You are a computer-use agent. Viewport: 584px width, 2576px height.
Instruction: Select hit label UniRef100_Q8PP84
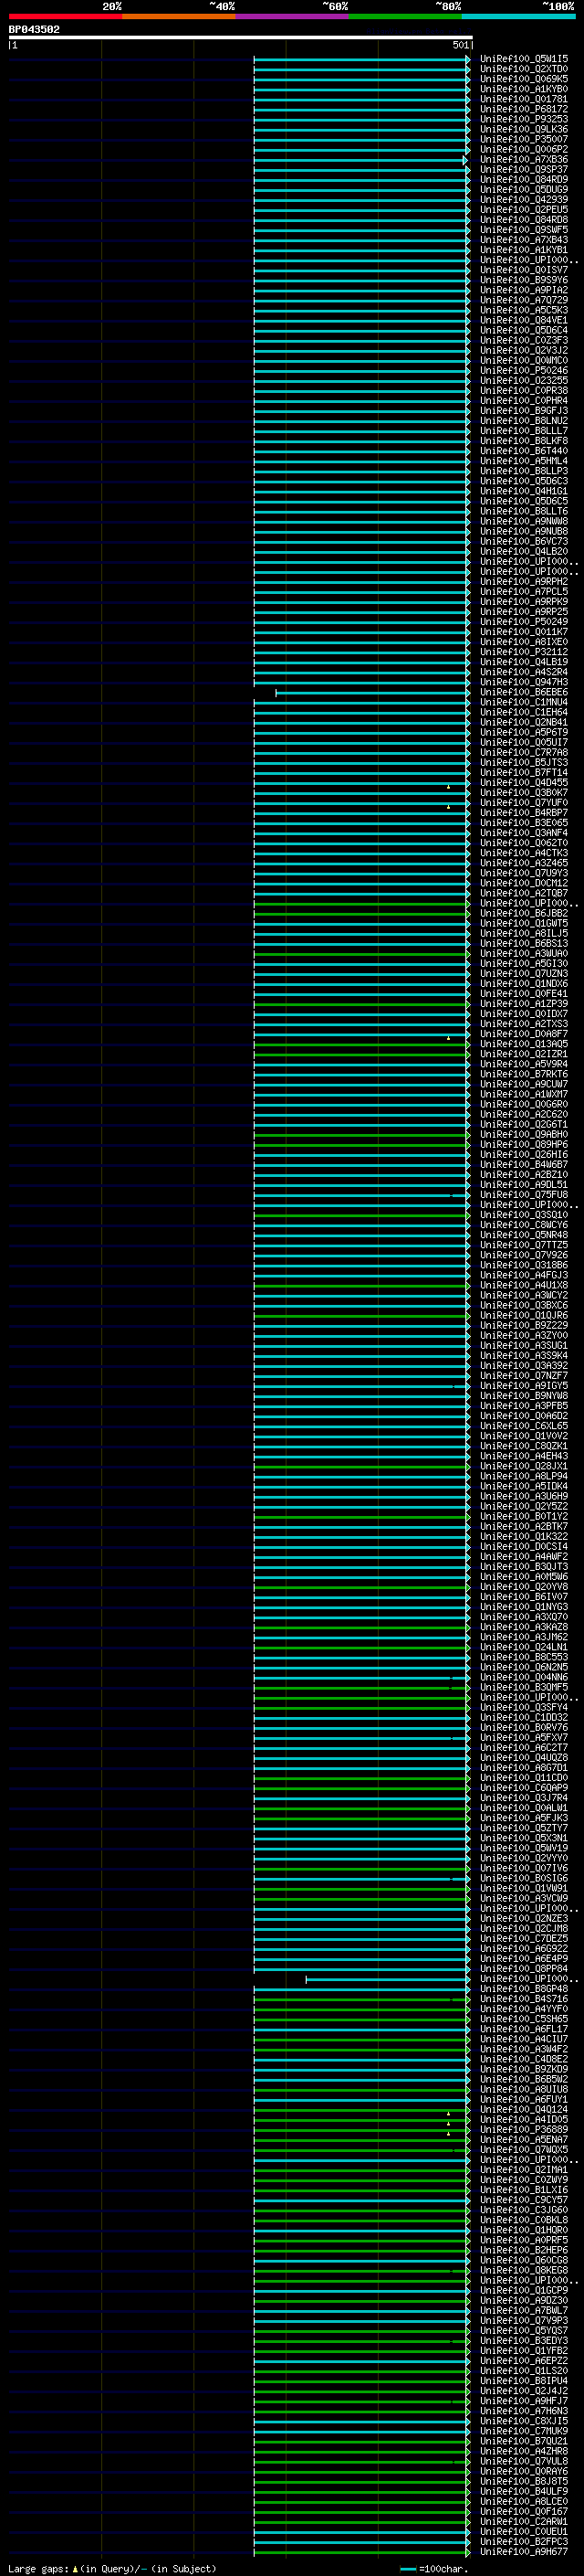524,1968
